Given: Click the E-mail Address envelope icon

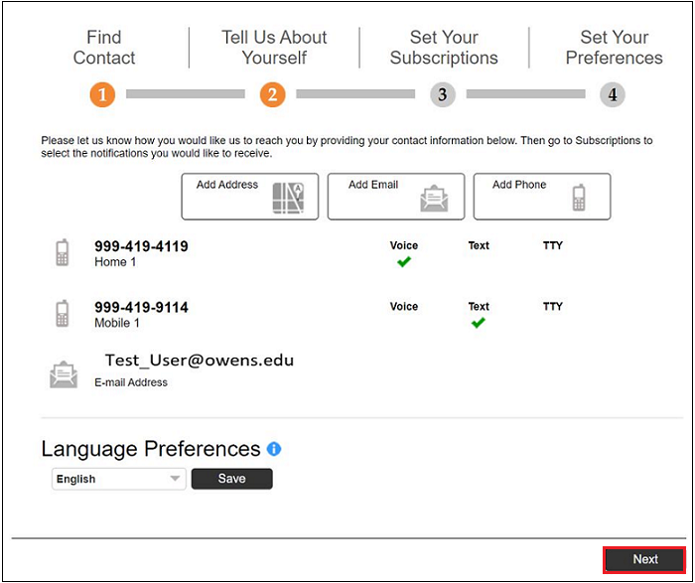Looking at the screenshot, I should [x=64, y=374].
